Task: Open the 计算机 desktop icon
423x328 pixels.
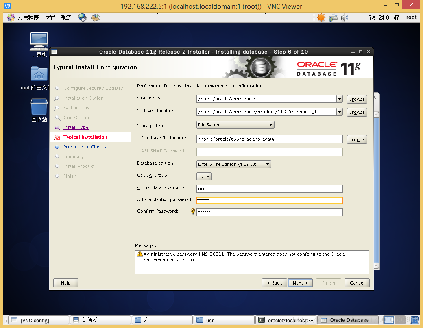Action: [39, 44]
